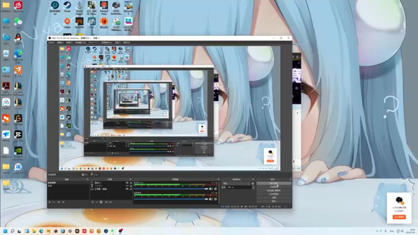Click the Settings button in Controls dock

tap(274, 198)
